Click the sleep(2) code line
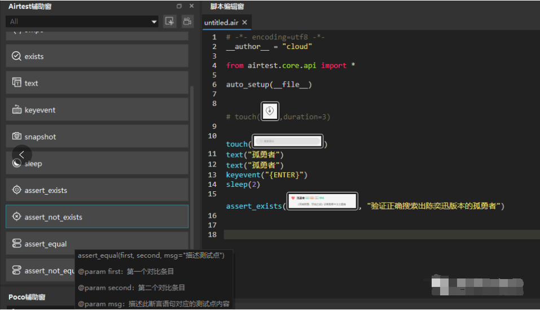 point(243,185)
